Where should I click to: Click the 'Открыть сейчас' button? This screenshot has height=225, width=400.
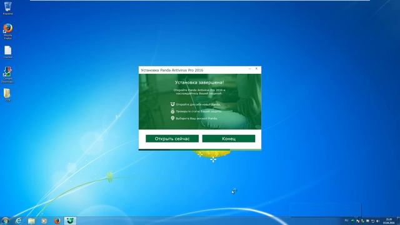(x=172, y=139)
